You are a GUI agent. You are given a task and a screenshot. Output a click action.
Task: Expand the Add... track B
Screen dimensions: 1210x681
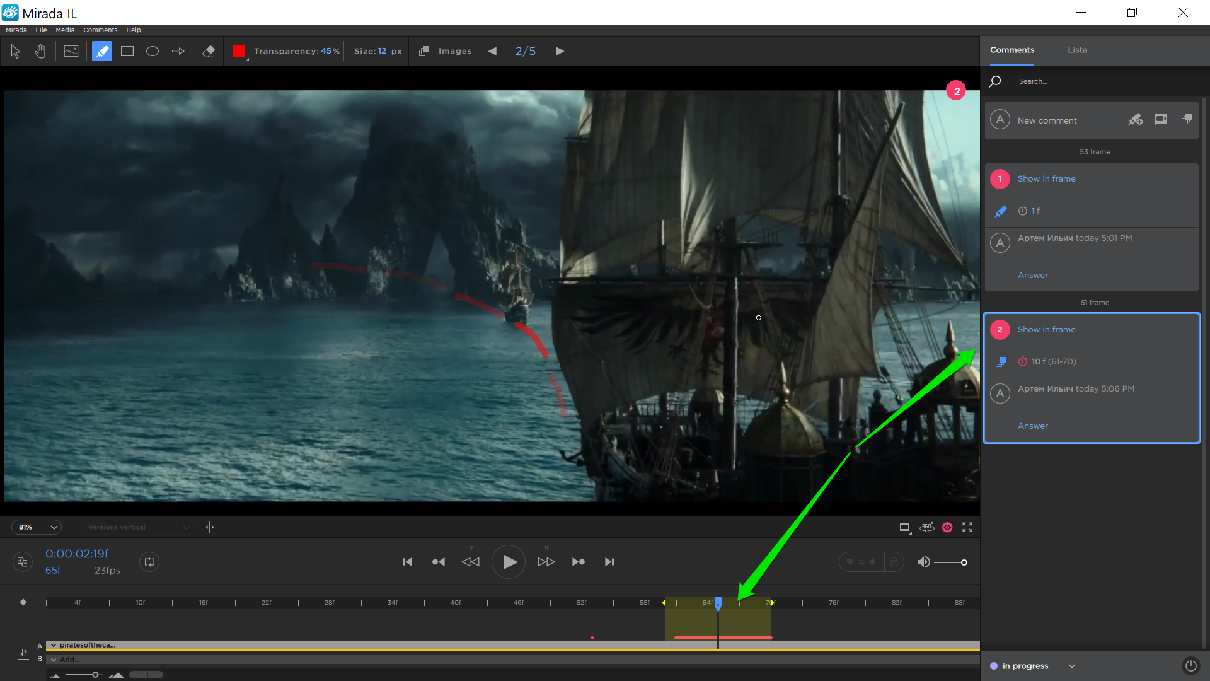(54, 660)
